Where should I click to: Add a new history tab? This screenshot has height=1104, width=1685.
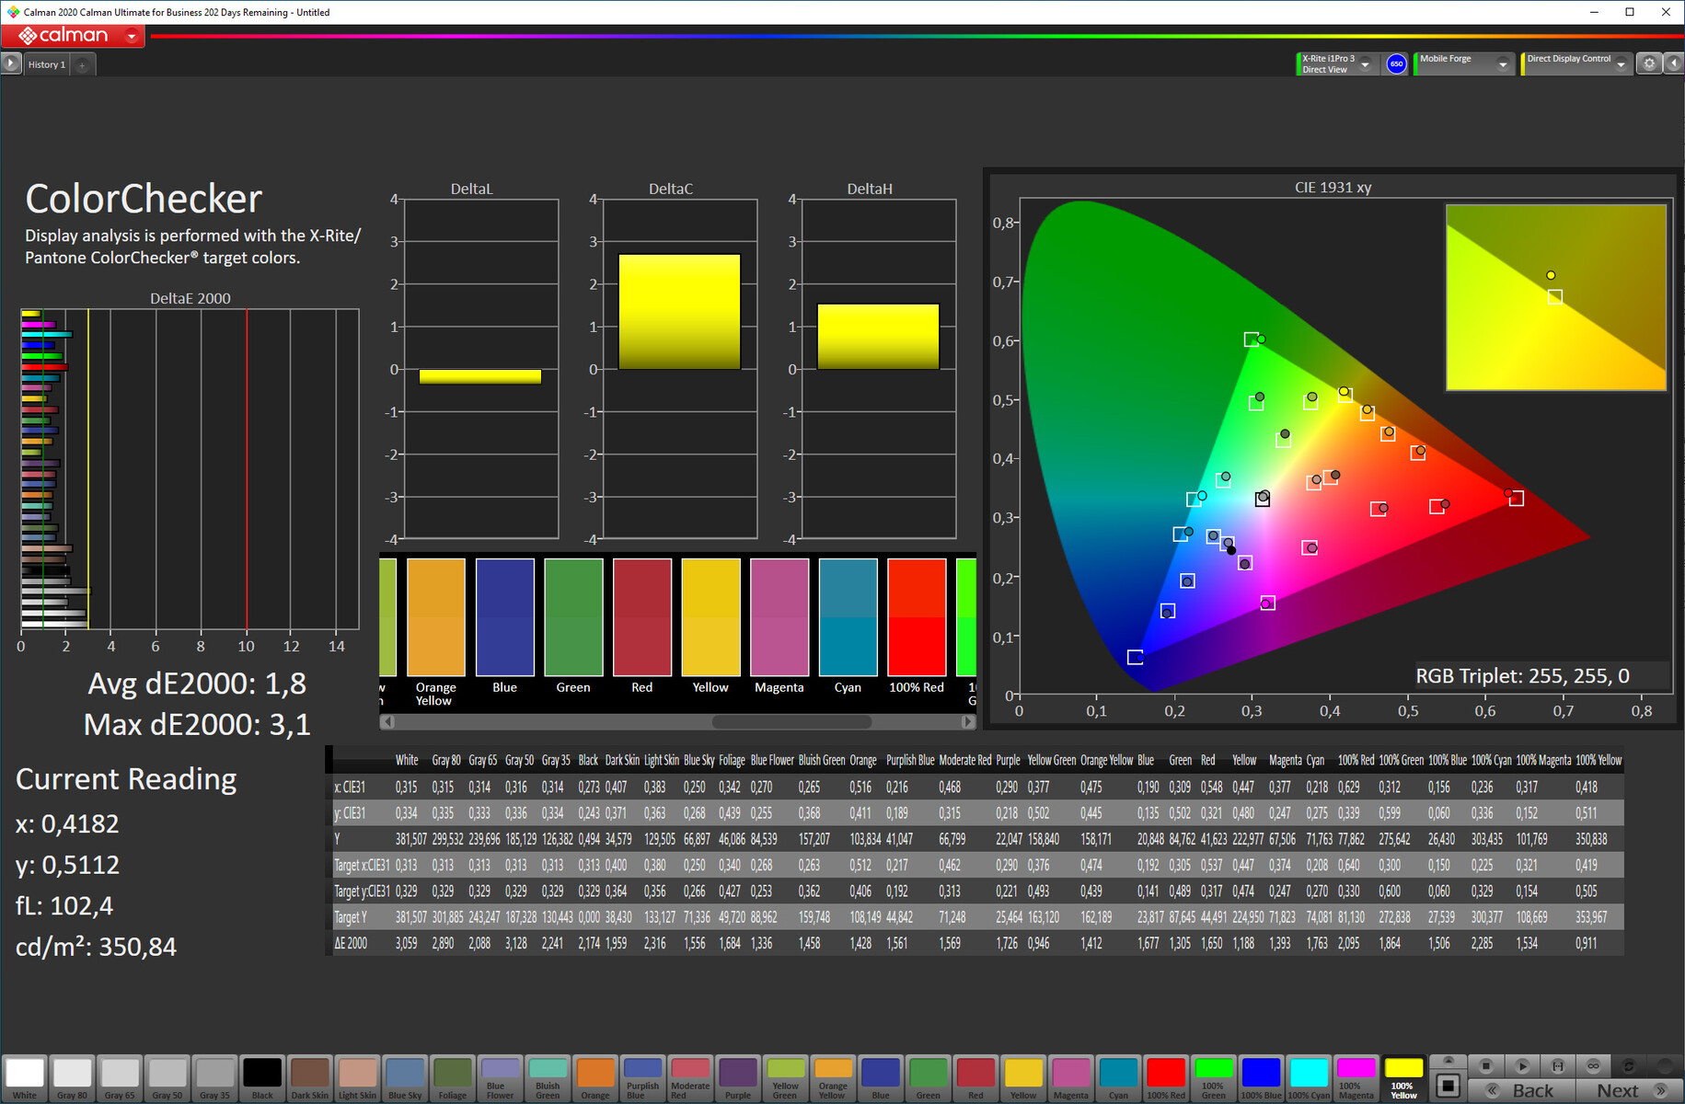(82, 64)
